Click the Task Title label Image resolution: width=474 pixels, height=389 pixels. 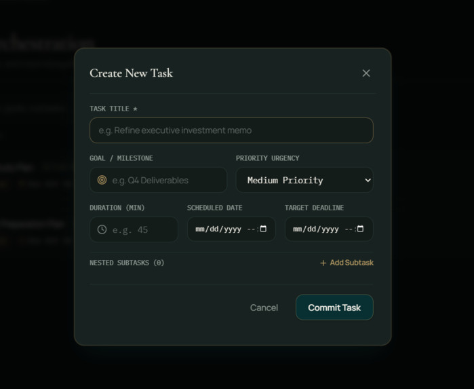113,109
